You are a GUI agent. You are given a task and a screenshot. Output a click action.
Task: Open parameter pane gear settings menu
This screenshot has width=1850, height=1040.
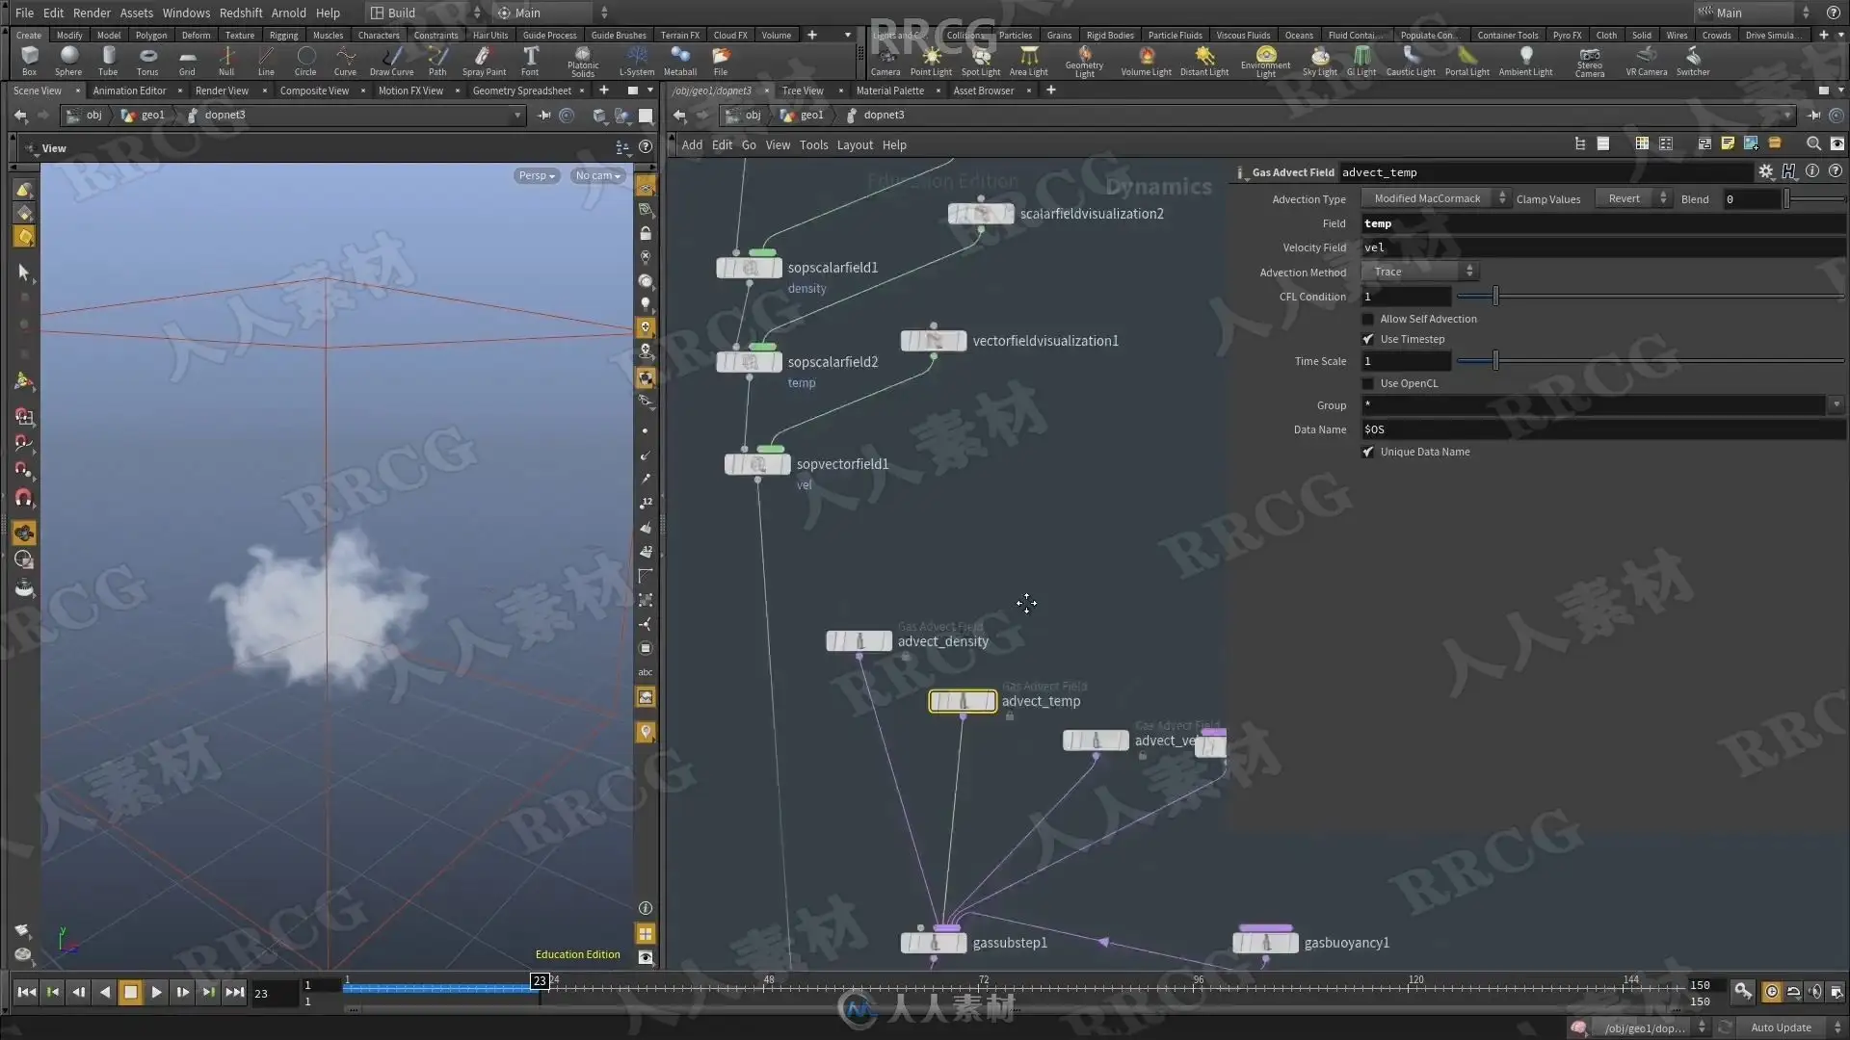click(x=1765, y=171)
